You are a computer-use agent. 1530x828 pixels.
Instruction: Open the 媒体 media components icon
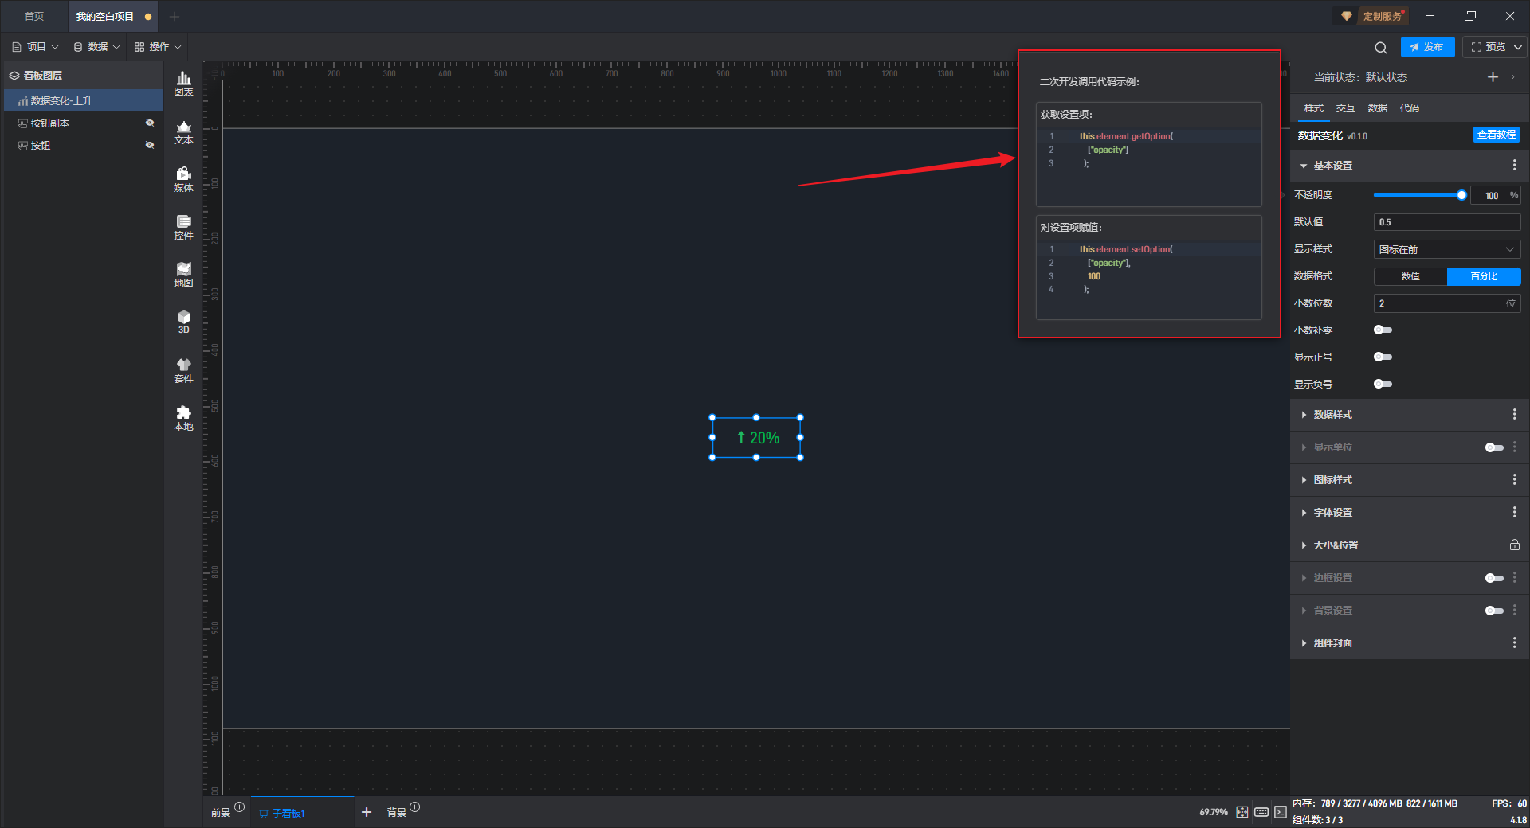[x=183, y=179]
